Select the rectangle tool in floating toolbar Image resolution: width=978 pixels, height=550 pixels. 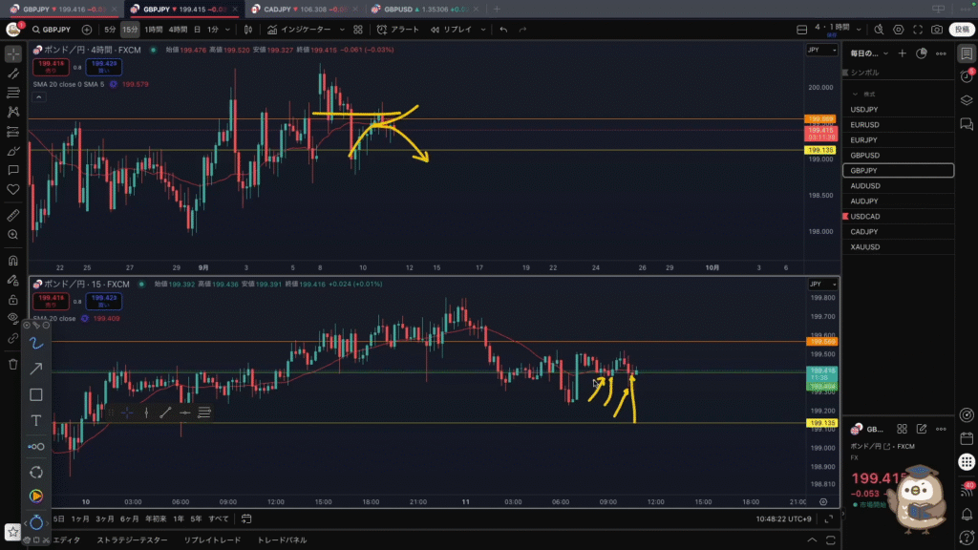tap(36, 394)
